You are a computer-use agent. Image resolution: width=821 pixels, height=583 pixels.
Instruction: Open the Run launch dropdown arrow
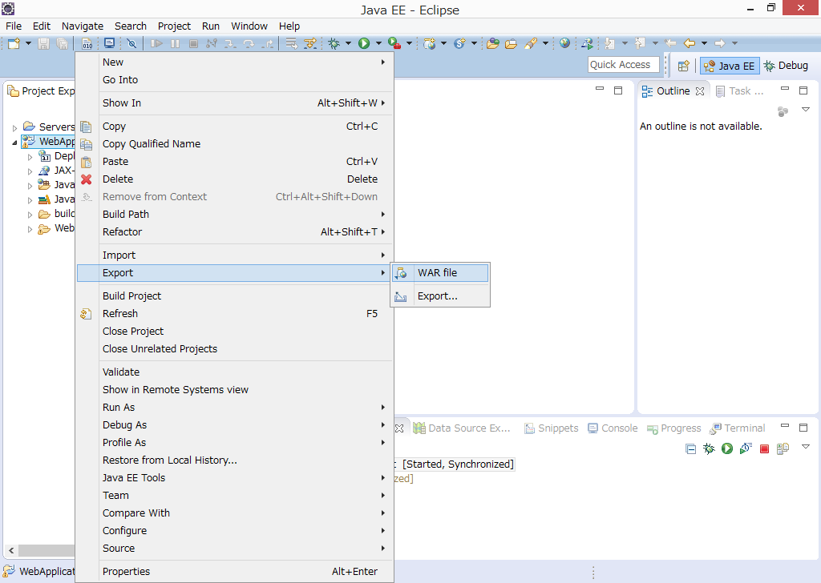tap(378, 43)
